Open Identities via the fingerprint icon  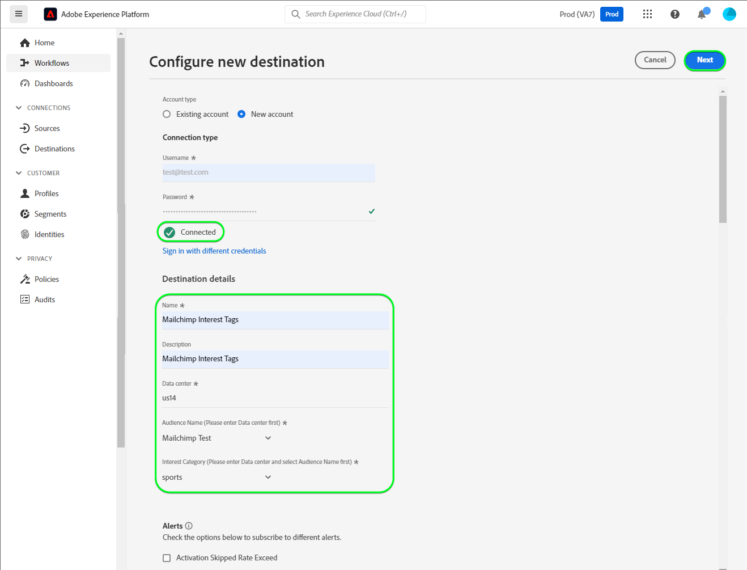[25, 234]
